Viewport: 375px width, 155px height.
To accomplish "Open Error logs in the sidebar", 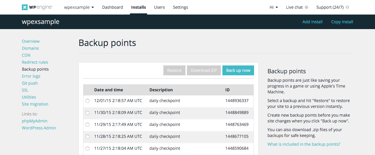I will click(x=31, y=76).
